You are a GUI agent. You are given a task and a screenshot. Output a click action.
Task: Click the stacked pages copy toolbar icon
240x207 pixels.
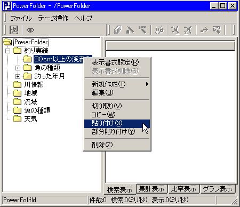(118, 30)
